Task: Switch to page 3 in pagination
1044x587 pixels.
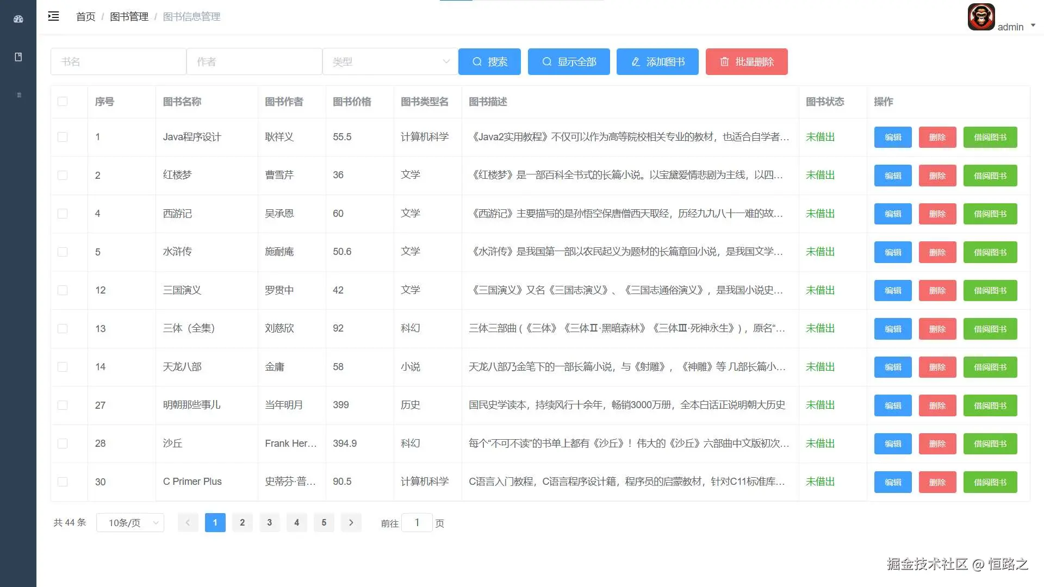Action: pos(270,522)
